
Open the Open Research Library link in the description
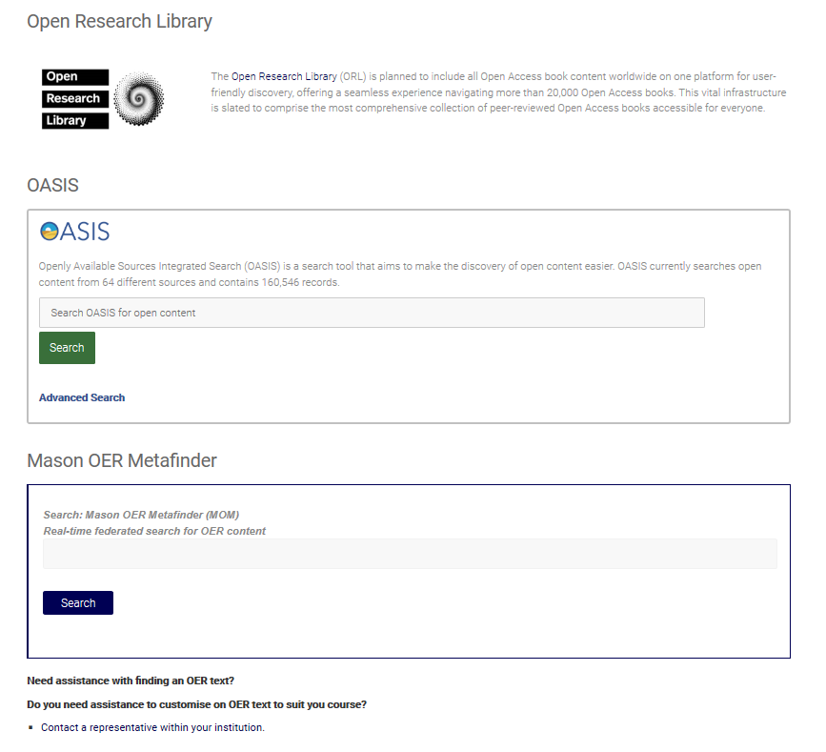[x=284, y=76]
